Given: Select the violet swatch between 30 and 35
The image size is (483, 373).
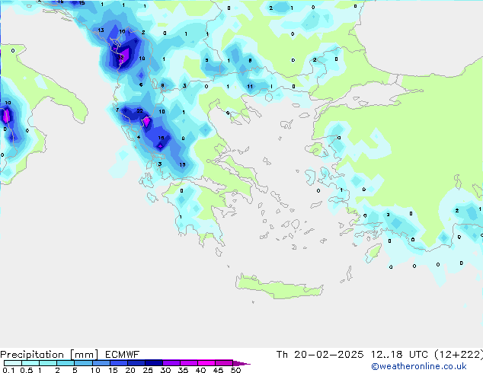Looking at the screenshot, I should pos(171,363).
